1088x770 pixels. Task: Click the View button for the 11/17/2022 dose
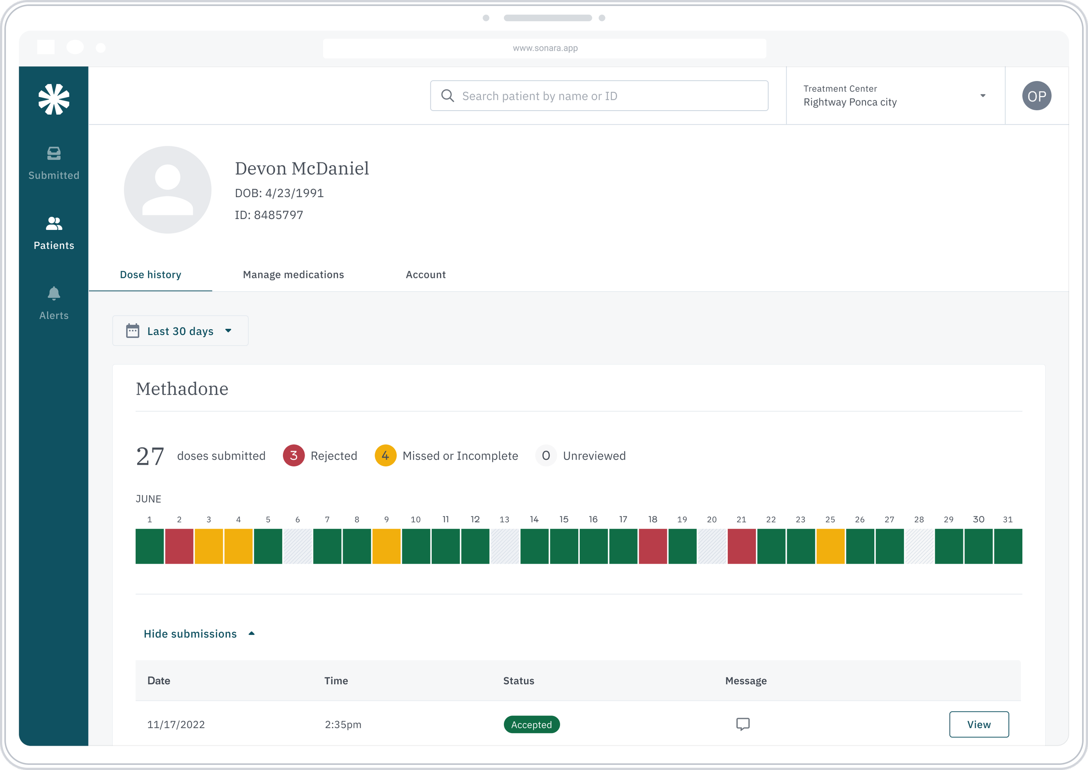(x=979, y=724)
